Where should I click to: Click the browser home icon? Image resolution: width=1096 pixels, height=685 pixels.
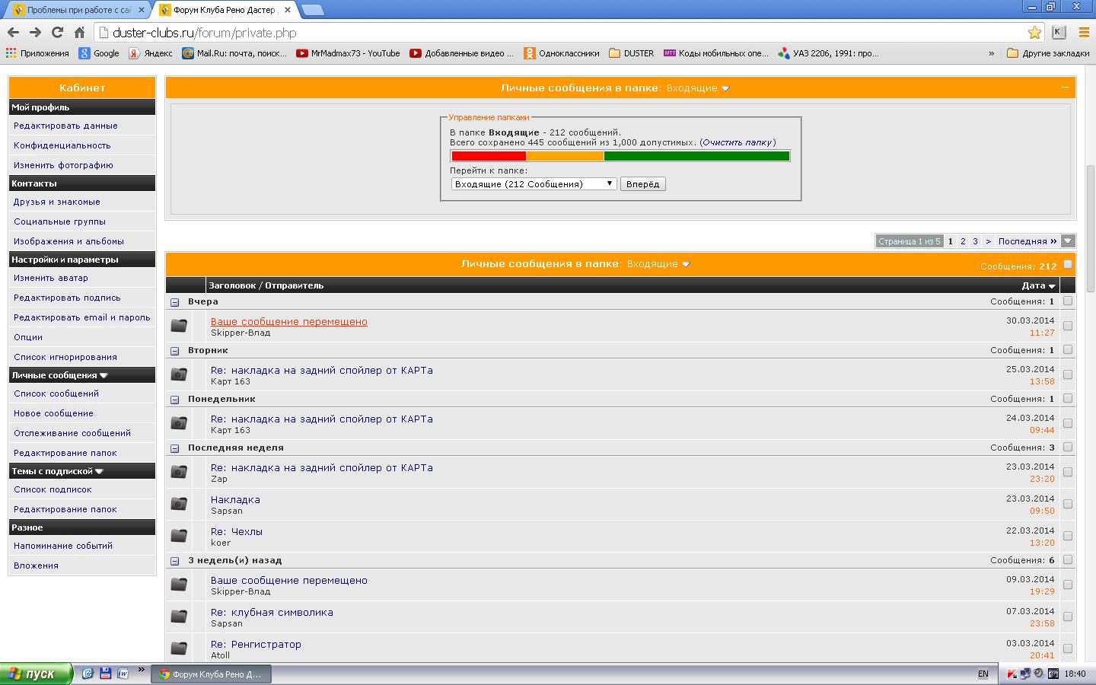(x=79, y=32)
